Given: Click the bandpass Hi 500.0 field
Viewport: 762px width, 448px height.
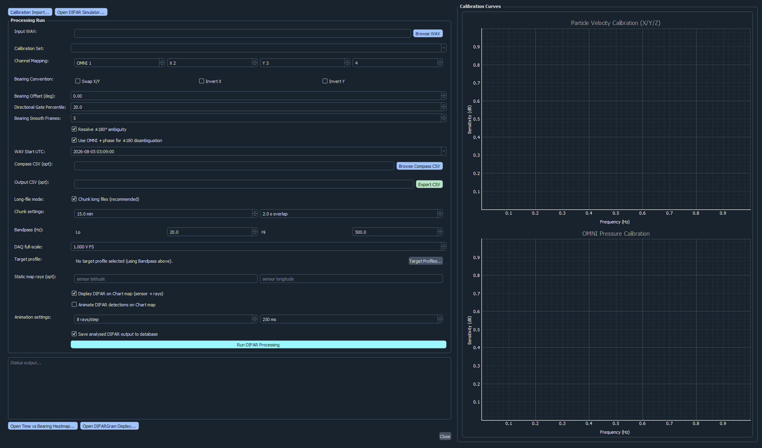Looking at the screenshot, I should pos(397,232).
